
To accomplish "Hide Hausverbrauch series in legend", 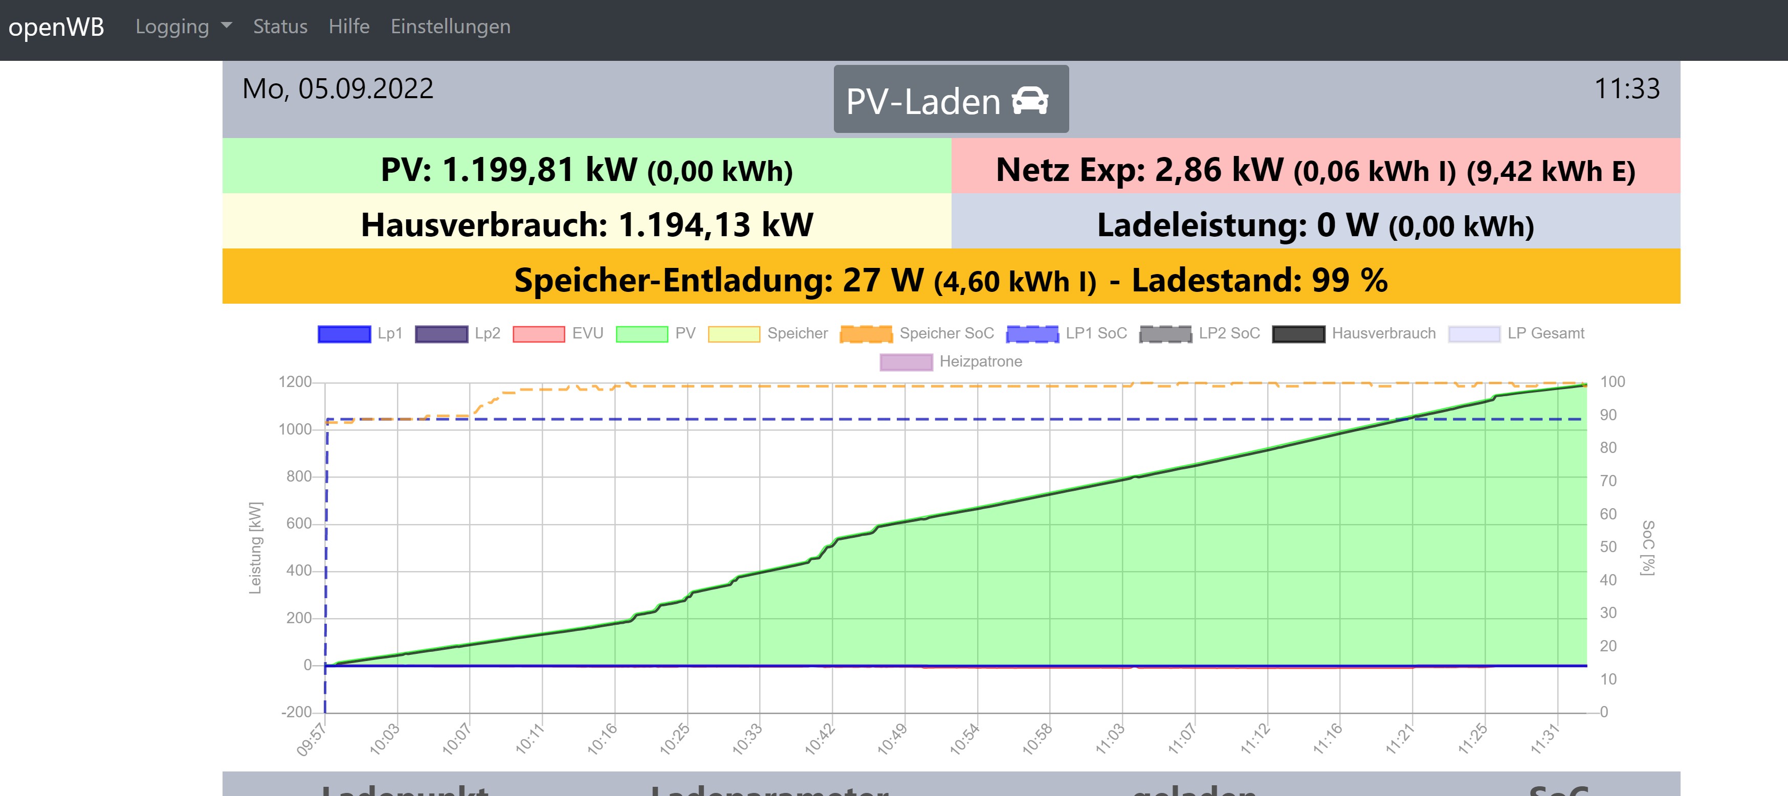I will pyautogui.click(x=1298, y=334).
